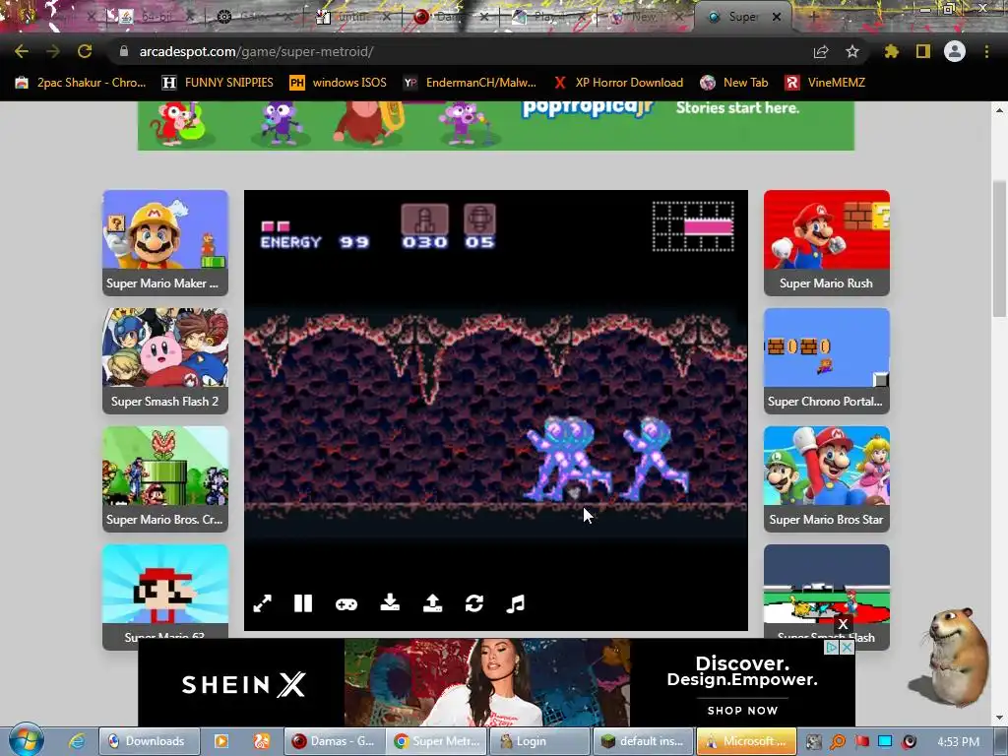Open the Super Mario Bros Star game card
The image size is (1008, 756).
tap(827, 479)
